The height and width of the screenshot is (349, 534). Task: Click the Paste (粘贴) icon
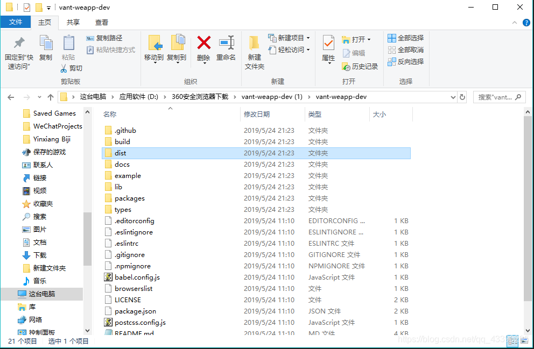68,48
